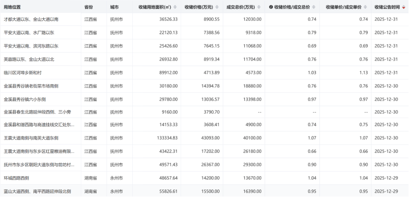The width and height of the screenshot is (410, 199).
Task: Click 江西省 in 临川区河埠乡斯和村 row
Action: 91,72
